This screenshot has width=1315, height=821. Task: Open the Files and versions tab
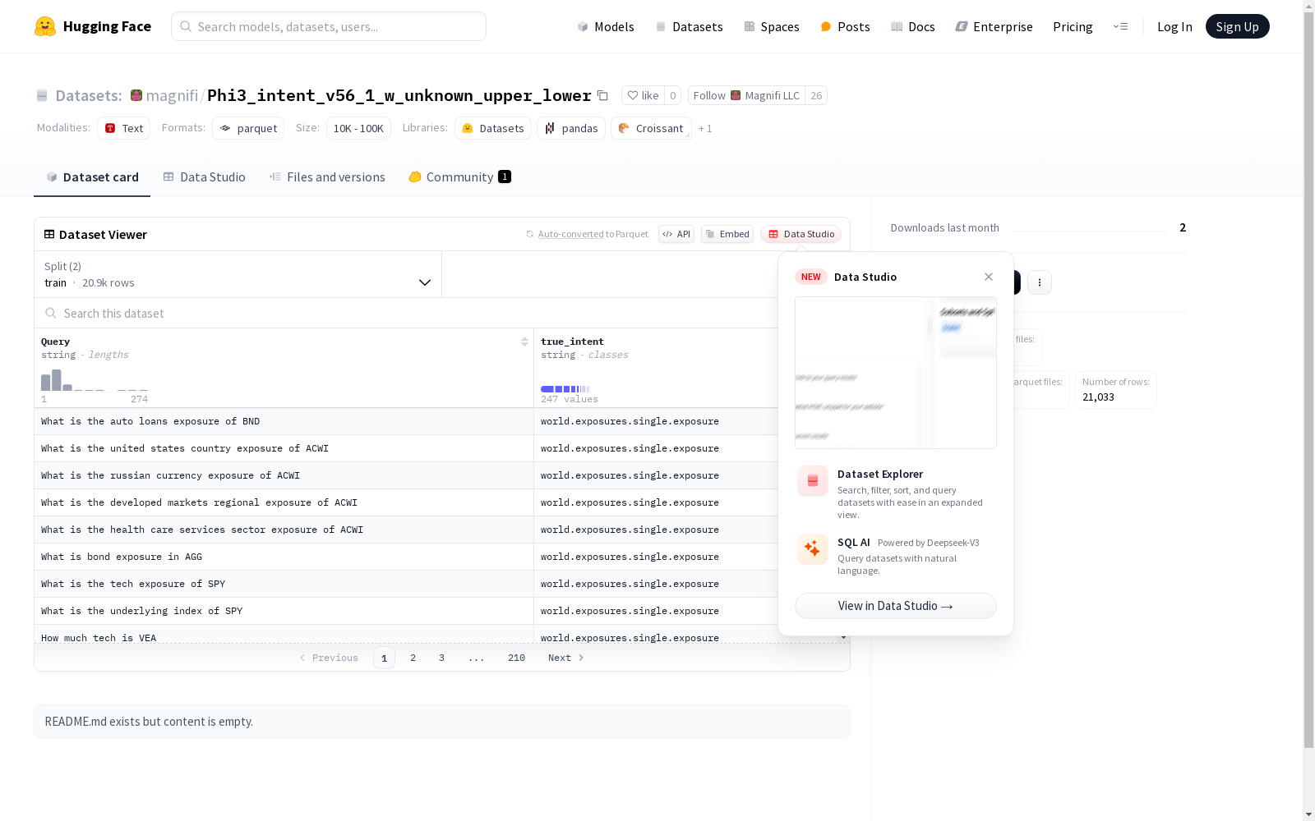(x=327, y=177)
